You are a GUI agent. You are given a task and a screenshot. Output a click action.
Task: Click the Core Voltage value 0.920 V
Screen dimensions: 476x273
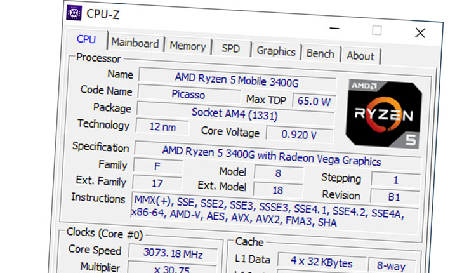point(299,135)
